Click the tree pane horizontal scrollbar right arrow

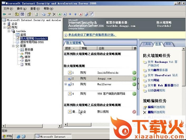click(x=60, y=126)
